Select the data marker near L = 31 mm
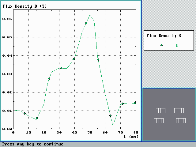 pos(61,68)
